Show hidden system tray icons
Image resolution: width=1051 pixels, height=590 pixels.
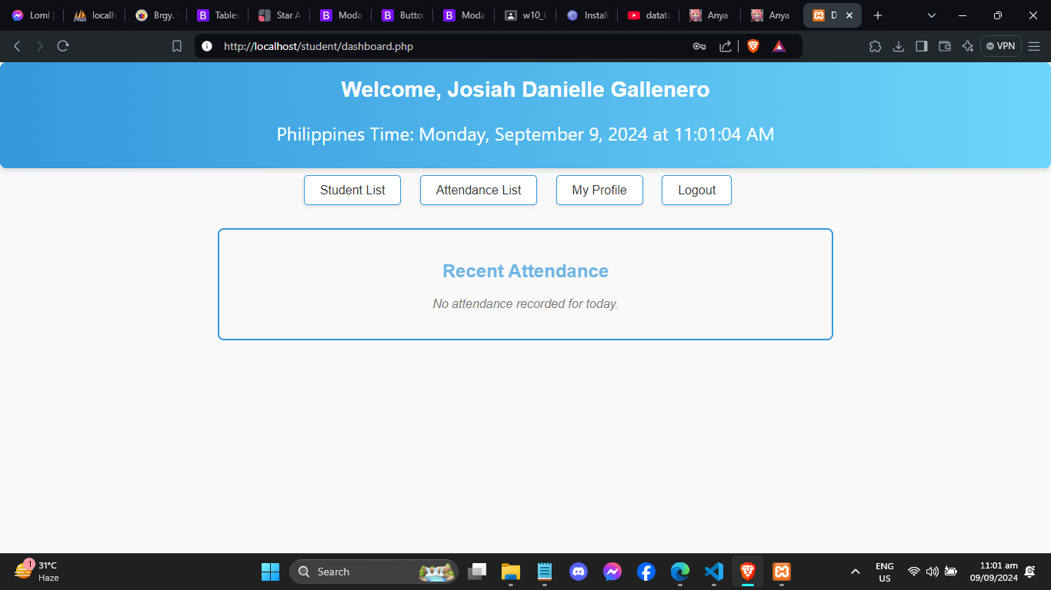(855, 572)
